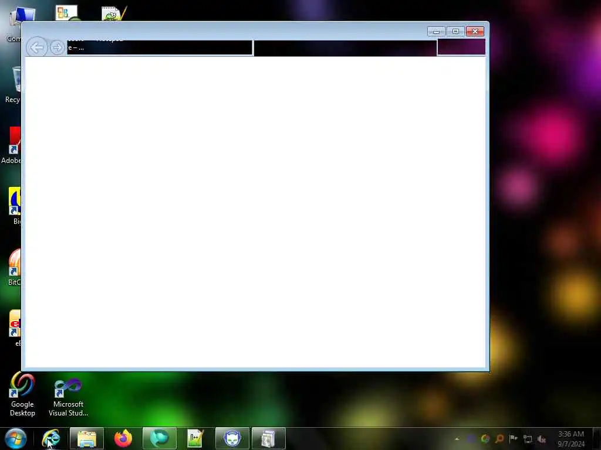Click the Back arrow in the browser window
The height and width of the screenshot is (450, 601).
(36, 48)
